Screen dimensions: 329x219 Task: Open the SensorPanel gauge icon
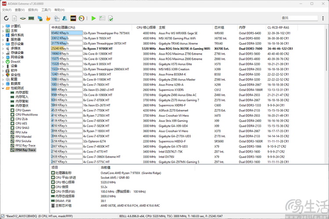tap(82, 18)
